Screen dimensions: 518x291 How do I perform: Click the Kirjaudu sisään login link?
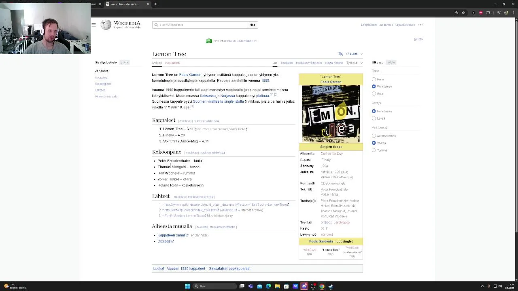tap(405, 25)
